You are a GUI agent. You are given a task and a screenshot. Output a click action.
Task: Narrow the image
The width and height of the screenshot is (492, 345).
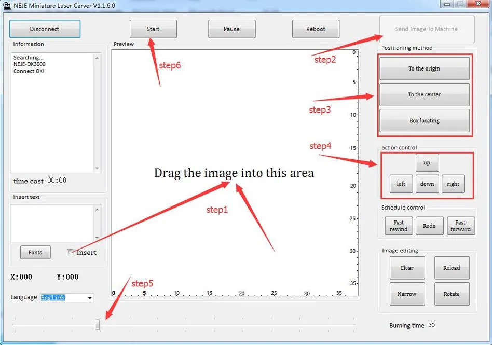click(x=407, y=294)
